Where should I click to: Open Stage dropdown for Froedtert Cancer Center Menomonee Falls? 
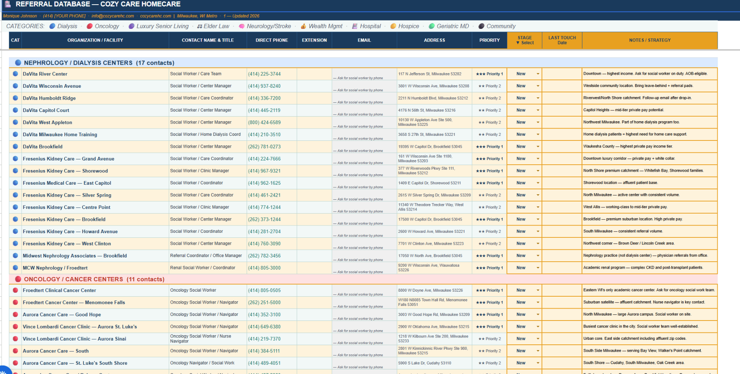point(538,302)
